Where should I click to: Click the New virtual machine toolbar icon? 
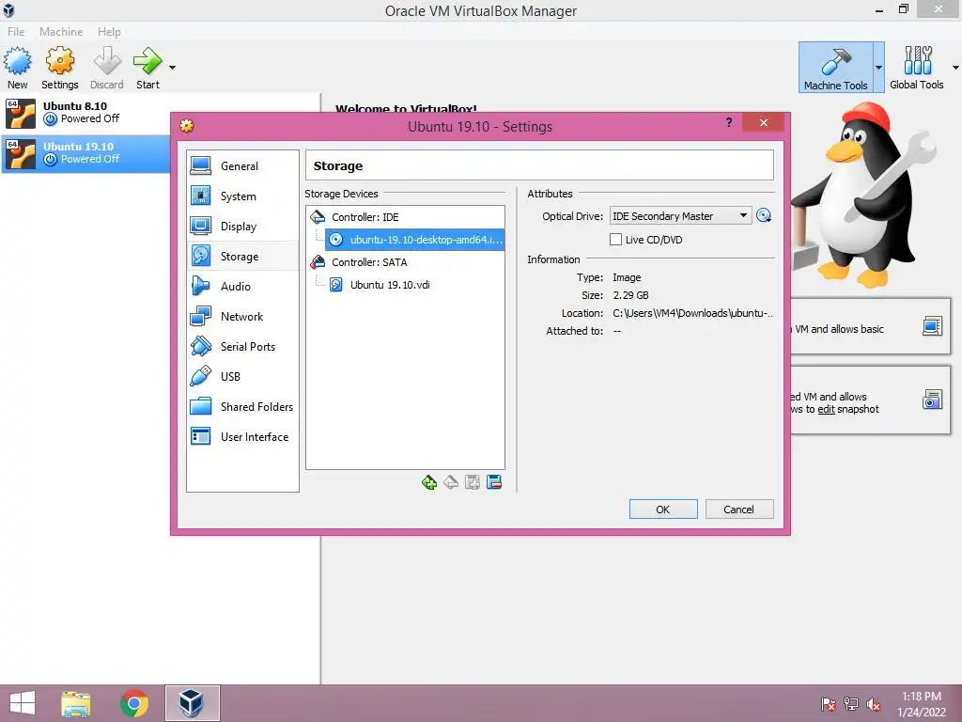(17, 68)
